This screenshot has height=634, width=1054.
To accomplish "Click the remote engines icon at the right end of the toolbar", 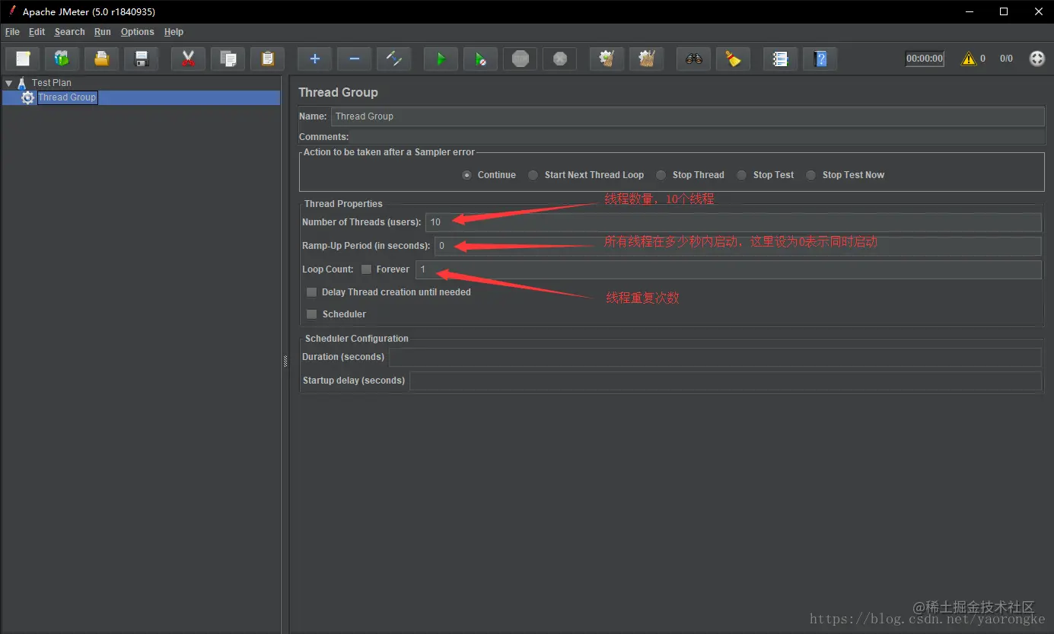I will pos(1037,59).
